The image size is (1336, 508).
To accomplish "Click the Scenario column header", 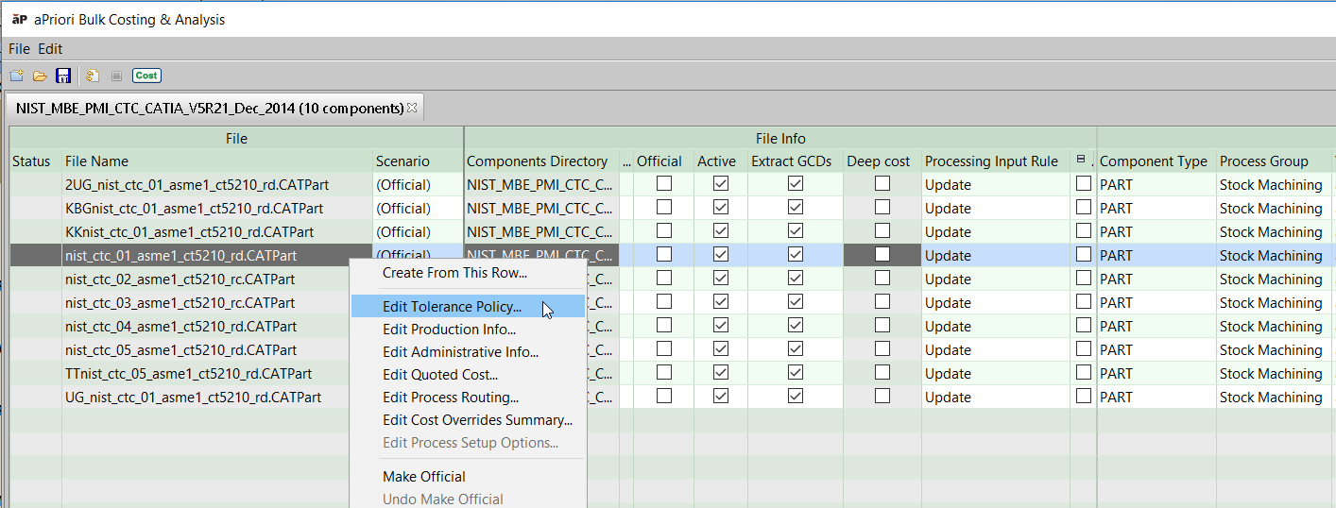I will (x=418, y=161).
